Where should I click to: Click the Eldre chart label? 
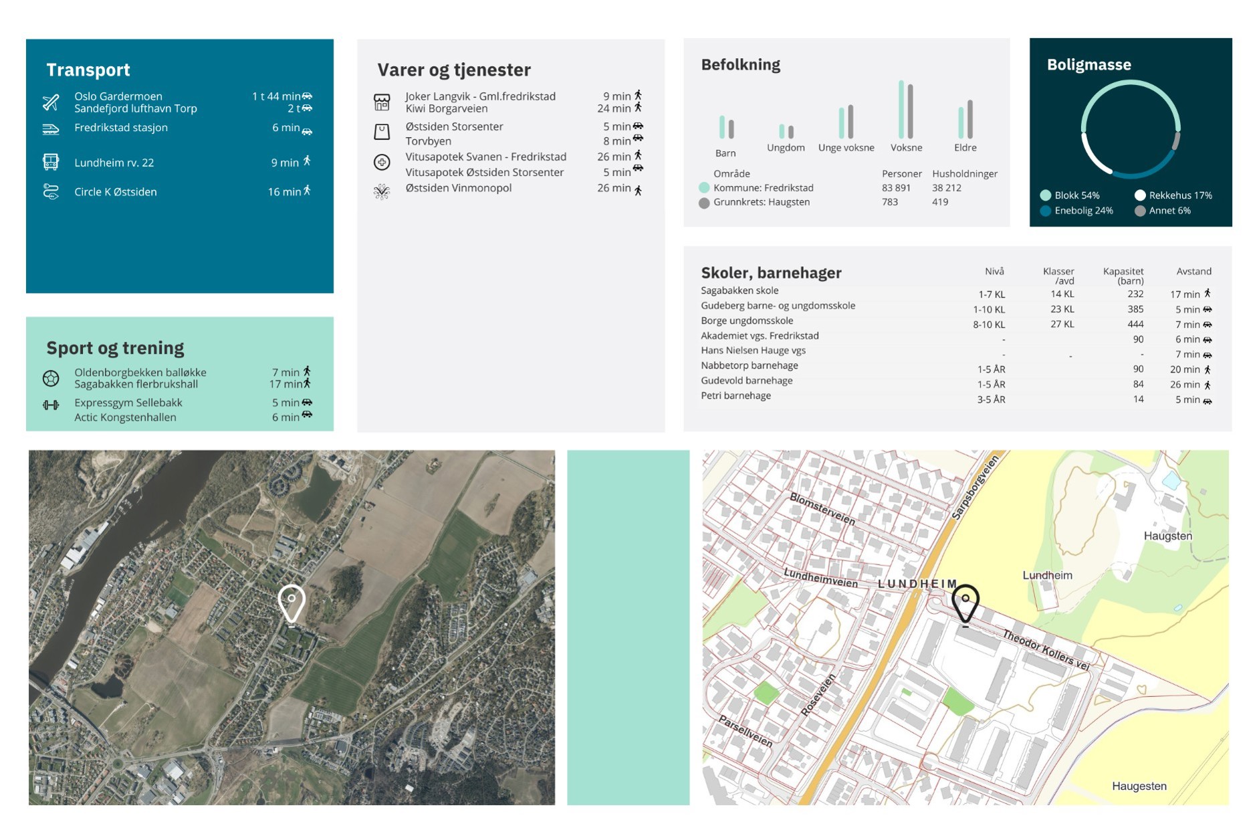point(965,148)
